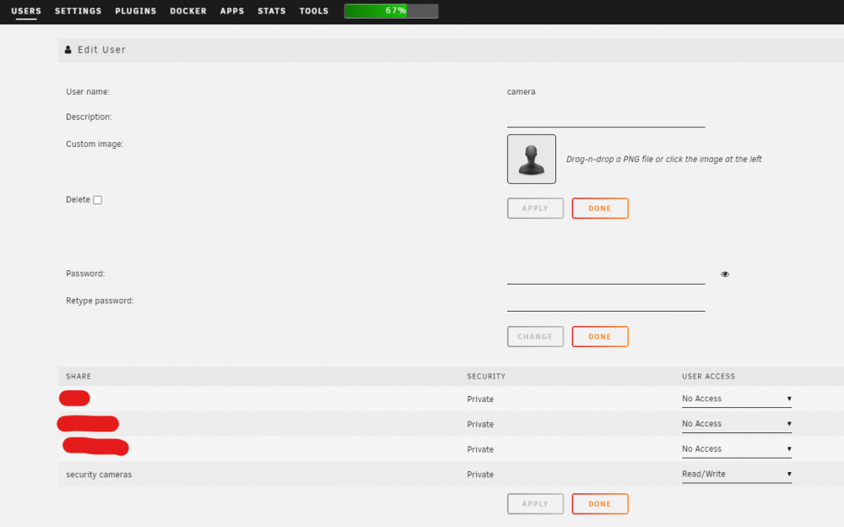Toggle password visibility eye icon
Image resolution: width=844 pixels, height=527 pixels.
(x=724, y=274)
